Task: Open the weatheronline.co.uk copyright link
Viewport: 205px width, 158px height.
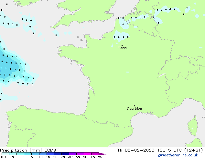Action: [178, 155]
